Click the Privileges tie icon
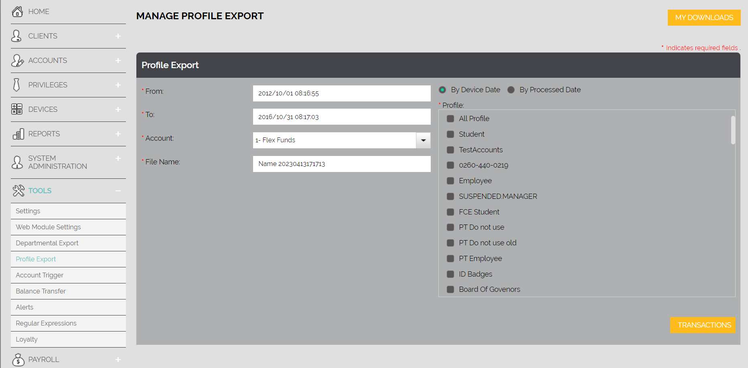The height and width of the screenshot is (368, 748). (16, 85)
